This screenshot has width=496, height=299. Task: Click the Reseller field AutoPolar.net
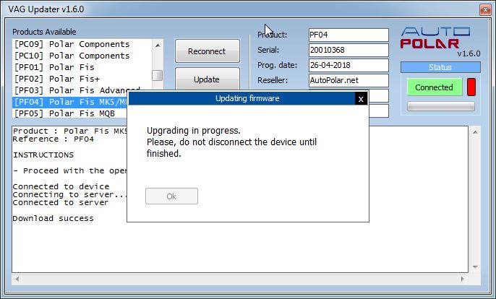(x=349, y=80)
